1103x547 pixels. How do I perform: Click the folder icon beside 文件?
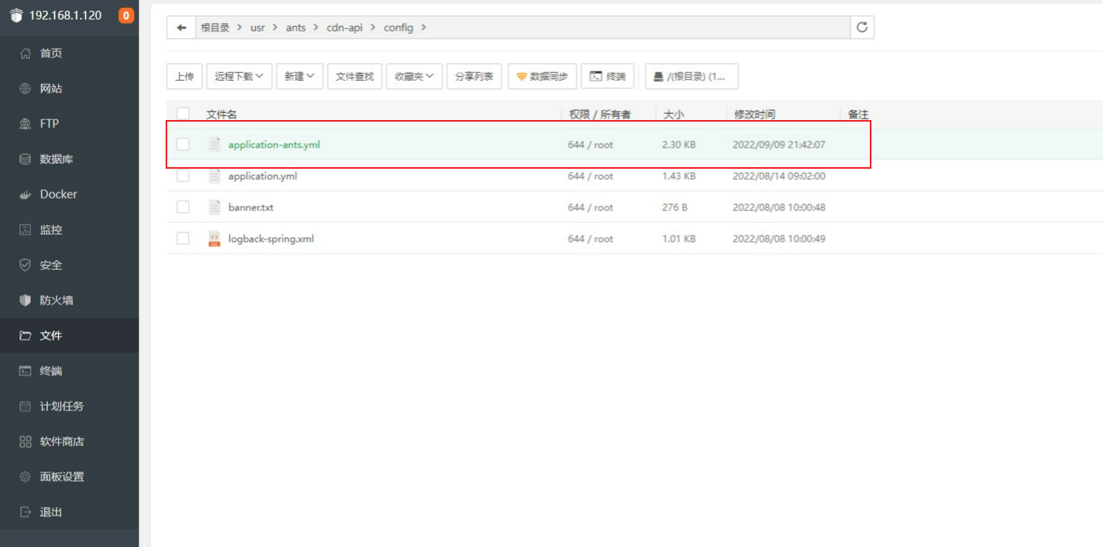(25, 336)
